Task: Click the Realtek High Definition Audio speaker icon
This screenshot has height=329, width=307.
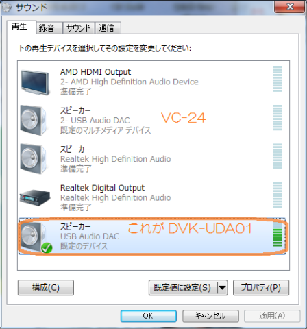Action: 34,159
